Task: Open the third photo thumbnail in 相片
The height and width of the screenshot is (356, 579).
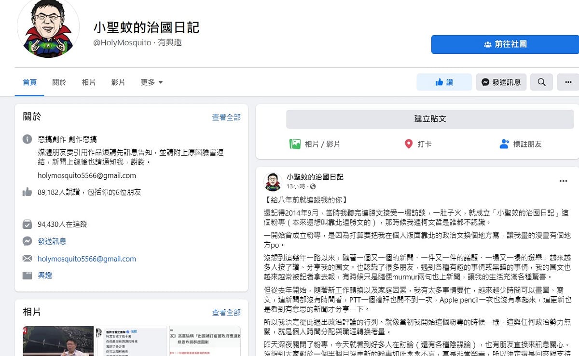Action: point(205,341)
